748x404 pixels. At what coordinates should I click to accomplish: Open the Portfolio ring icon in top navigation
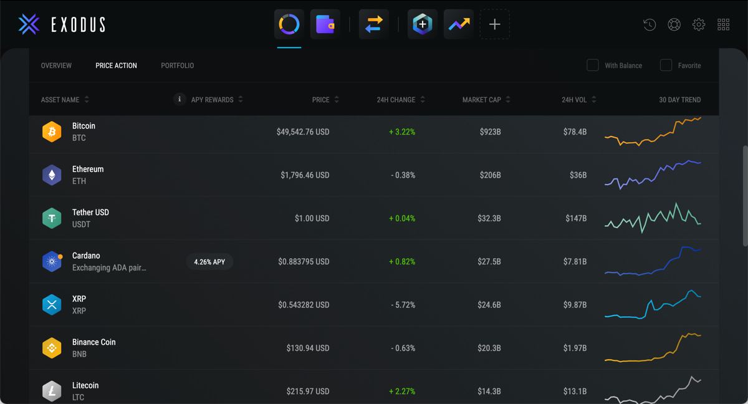point(289,25)
